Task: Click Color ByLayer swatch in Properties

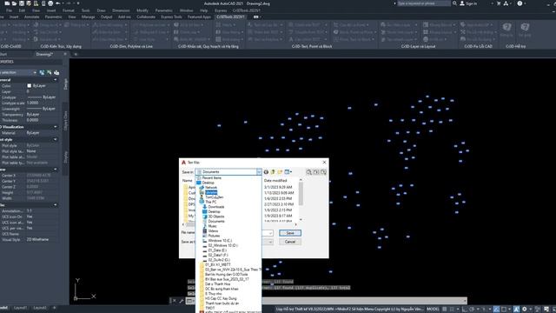Action: (x=29, y=85)
